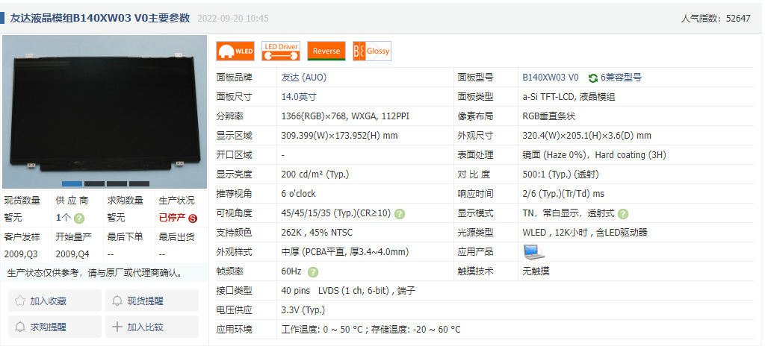Image resolution: width=768 pixels, height=349 pixels.
Task: Click the light source value WLED, 12K小时
Action: 585,232
